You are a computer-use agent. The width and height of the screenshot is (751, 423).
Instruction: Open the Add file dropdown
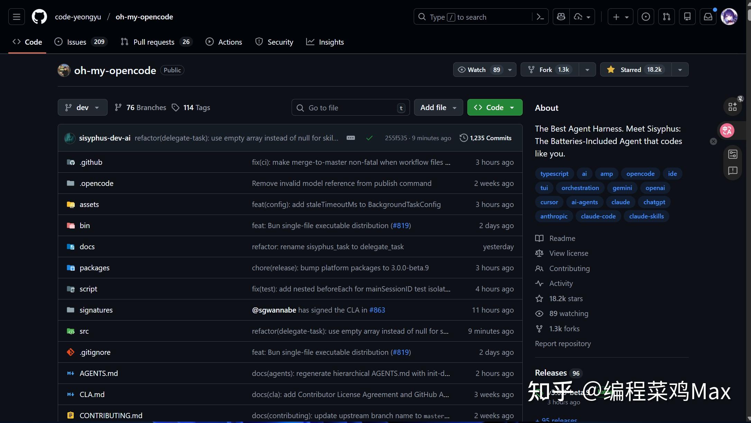point(438,107)
